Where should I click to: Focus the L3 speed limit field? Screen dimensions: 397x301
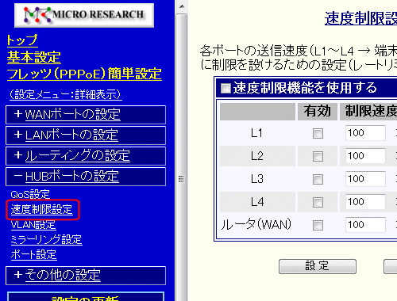coord(365,179)
